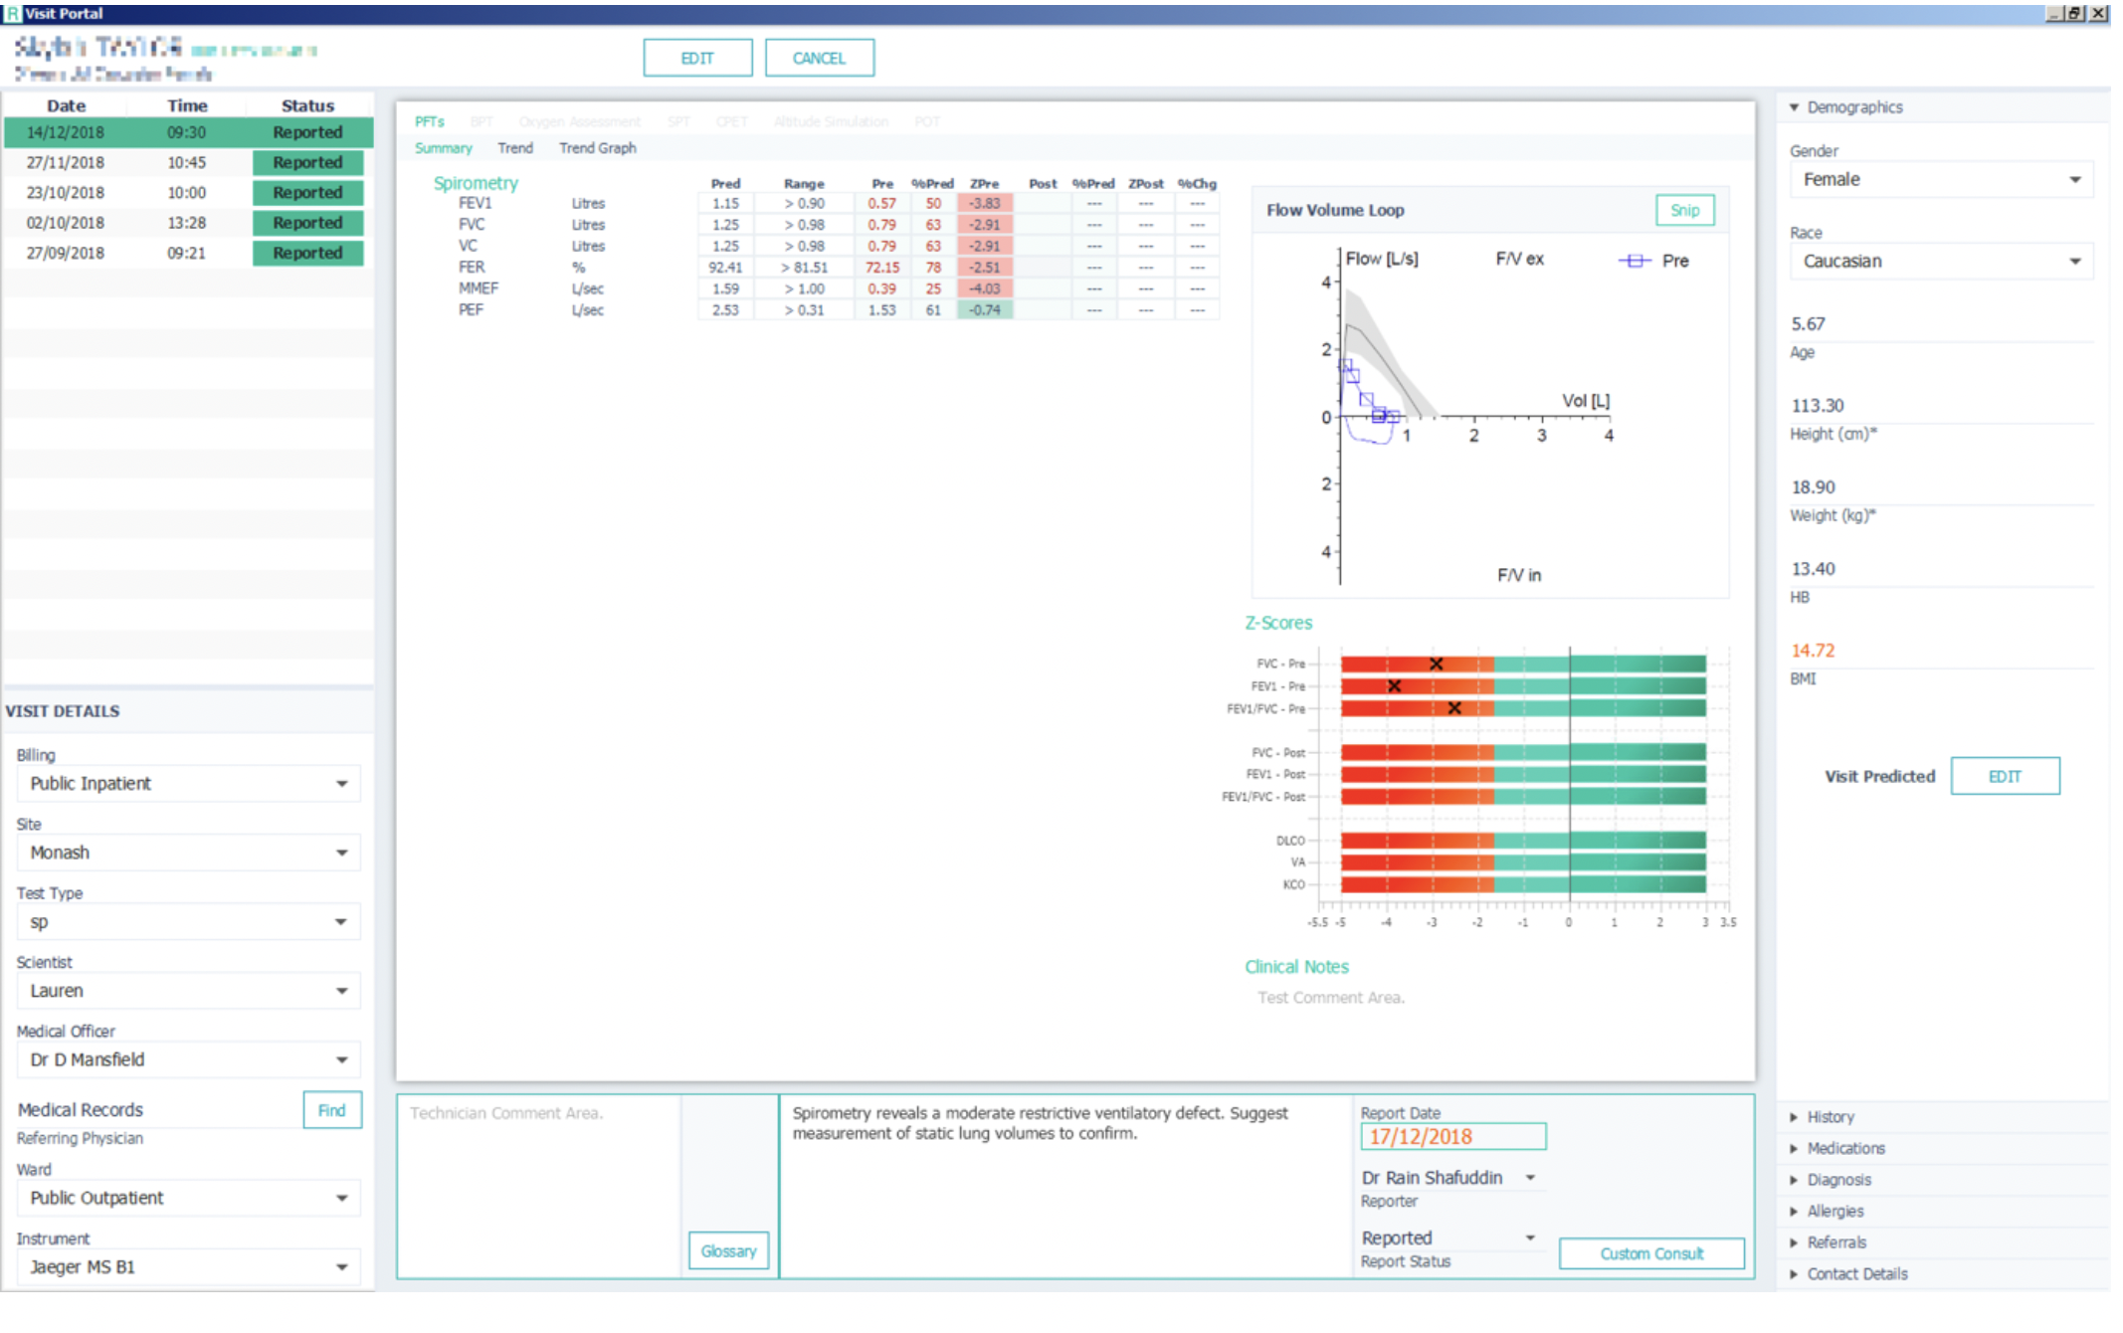This screenshot has width=2123, height=1333.
Task: Select the PFTs tab
Action: click(429, 121)
